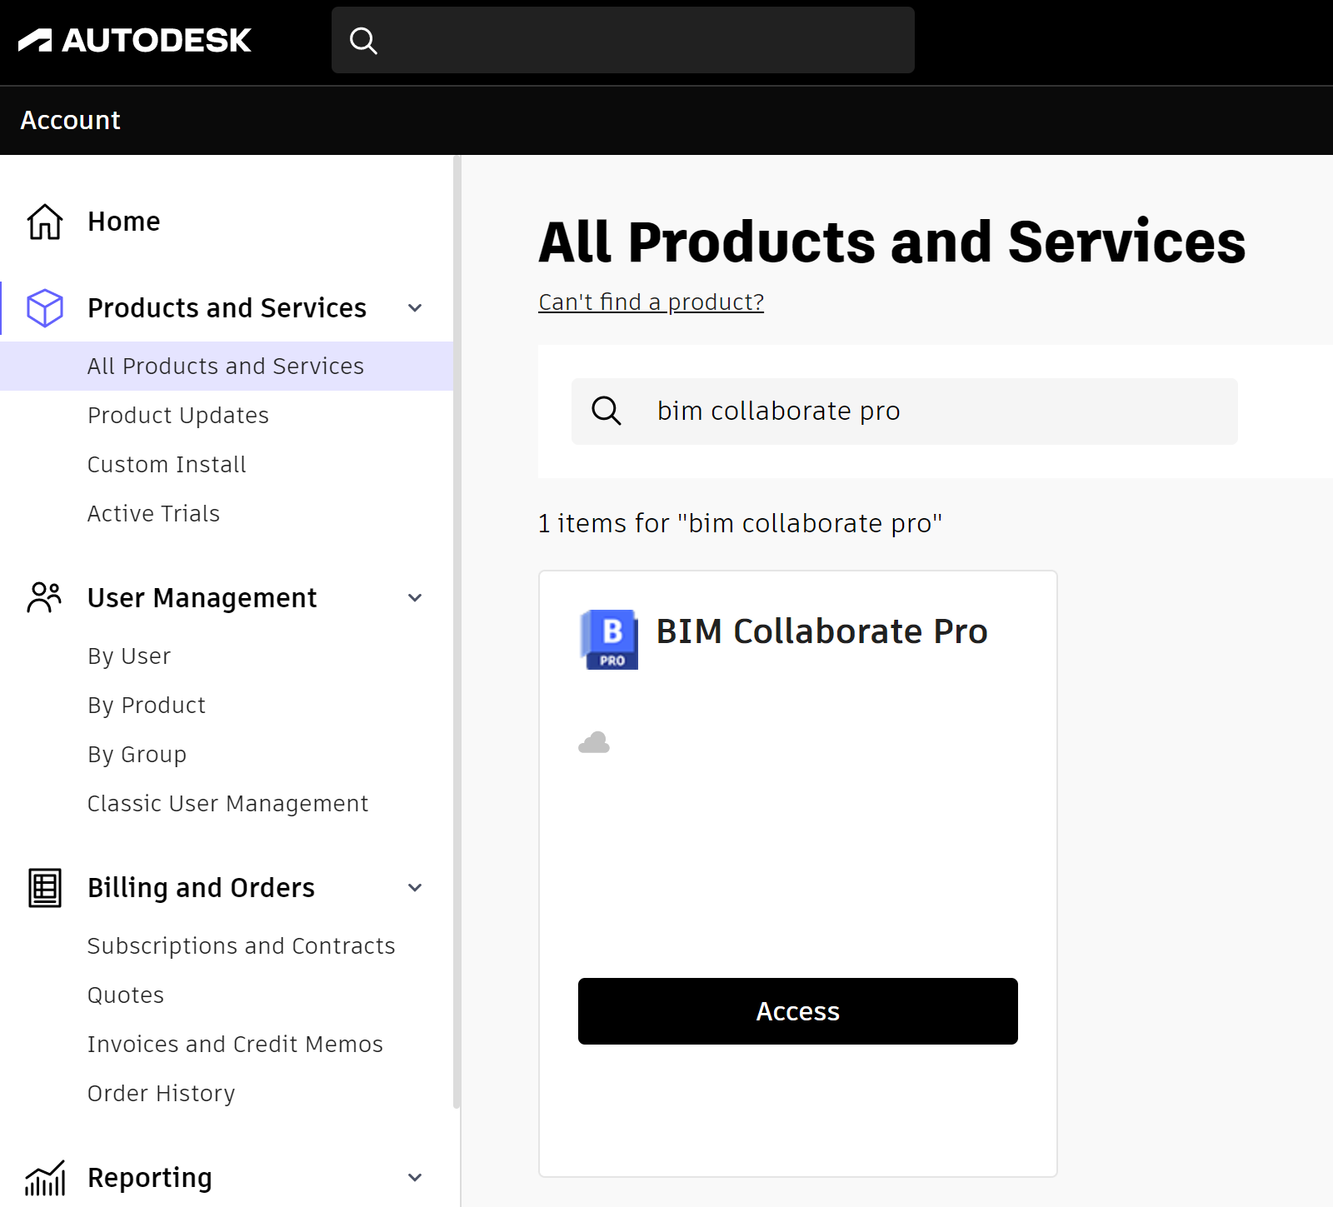Select the Home icon in the sidebar
1333x1207 pixels.
coord(43,222)
